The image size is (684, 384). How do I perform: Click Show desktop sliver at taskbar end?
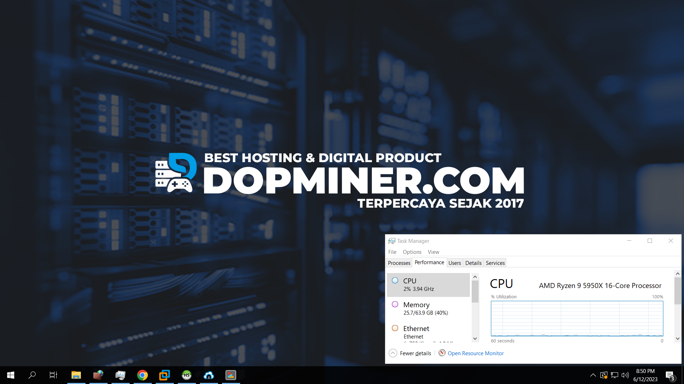click(683, 375)
